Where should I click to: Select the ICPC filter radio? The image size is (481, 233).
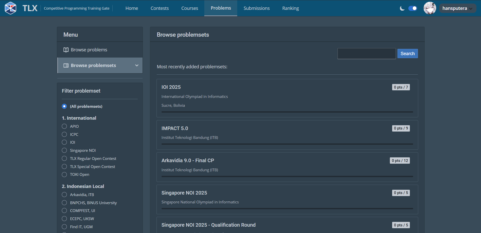pyautogui.click(x=64, y=134)
